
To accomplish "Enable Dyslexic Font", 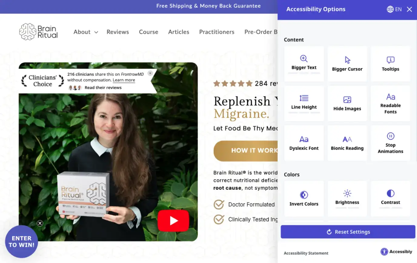I will click(x=304, y=143).
